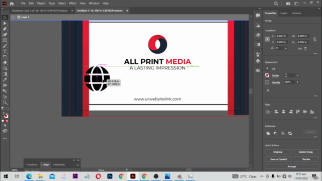Click horizontal align left icon
The width and height of the screenshot is (322, 181).
coord(276,112)
